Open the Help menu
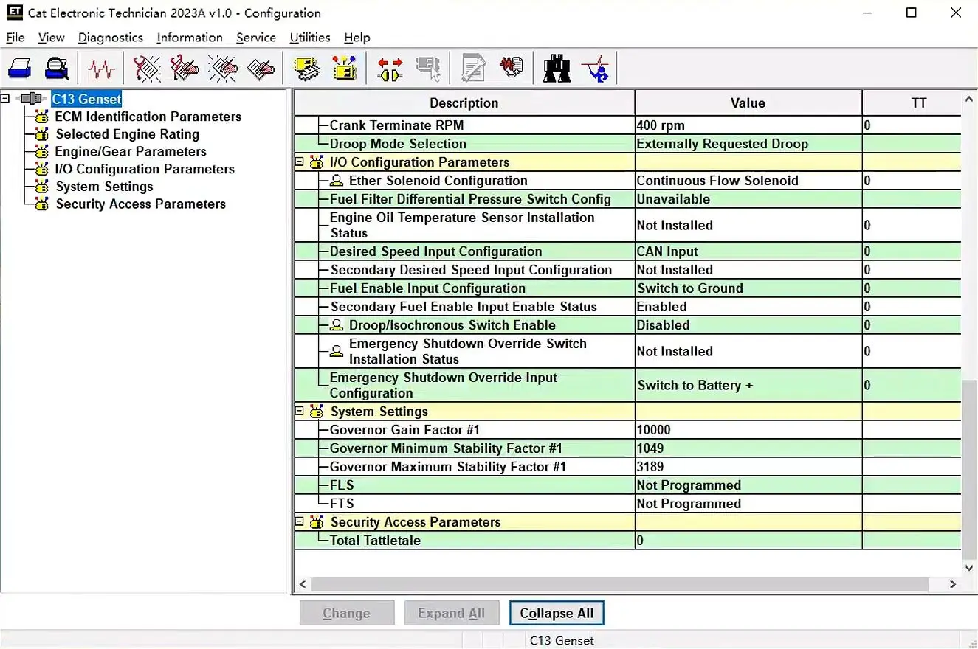 point(357,38)
